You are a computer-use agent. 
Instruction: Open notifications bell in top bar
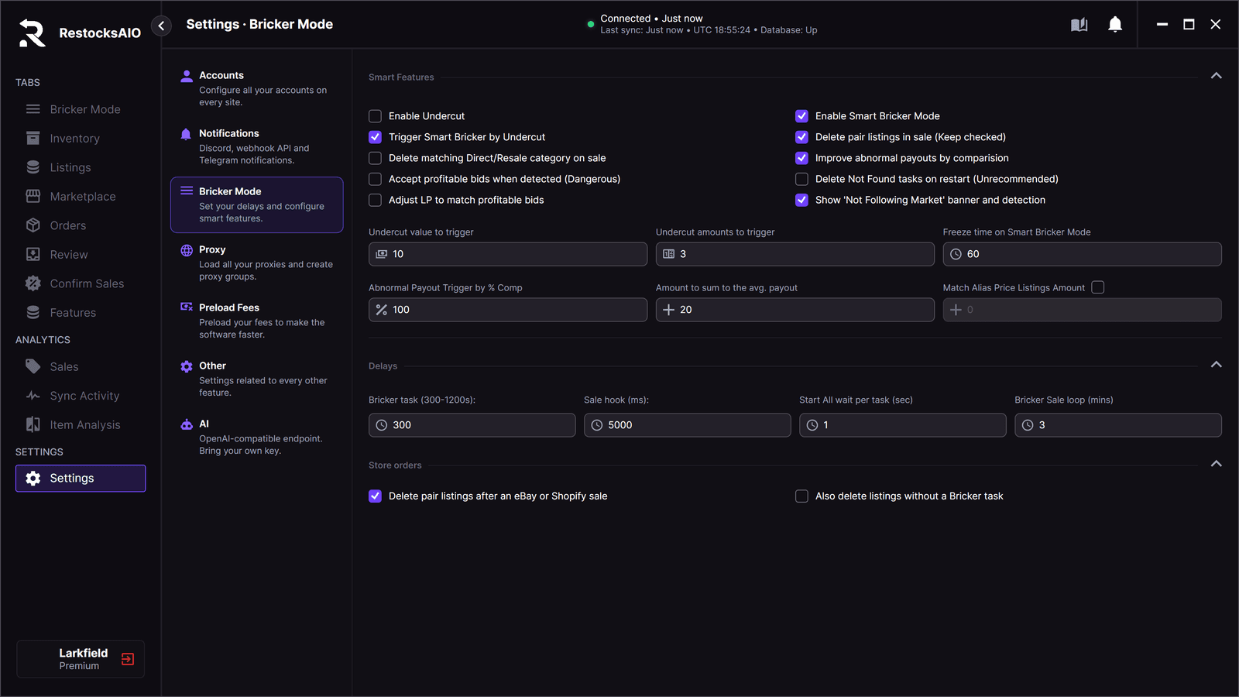tap(1115, 25)
